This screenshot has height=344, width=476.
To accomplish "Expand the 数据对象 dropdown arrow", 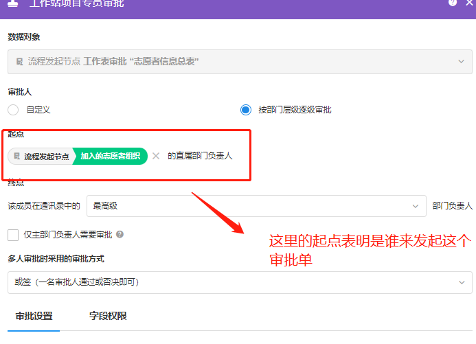I will click(461, 62).
